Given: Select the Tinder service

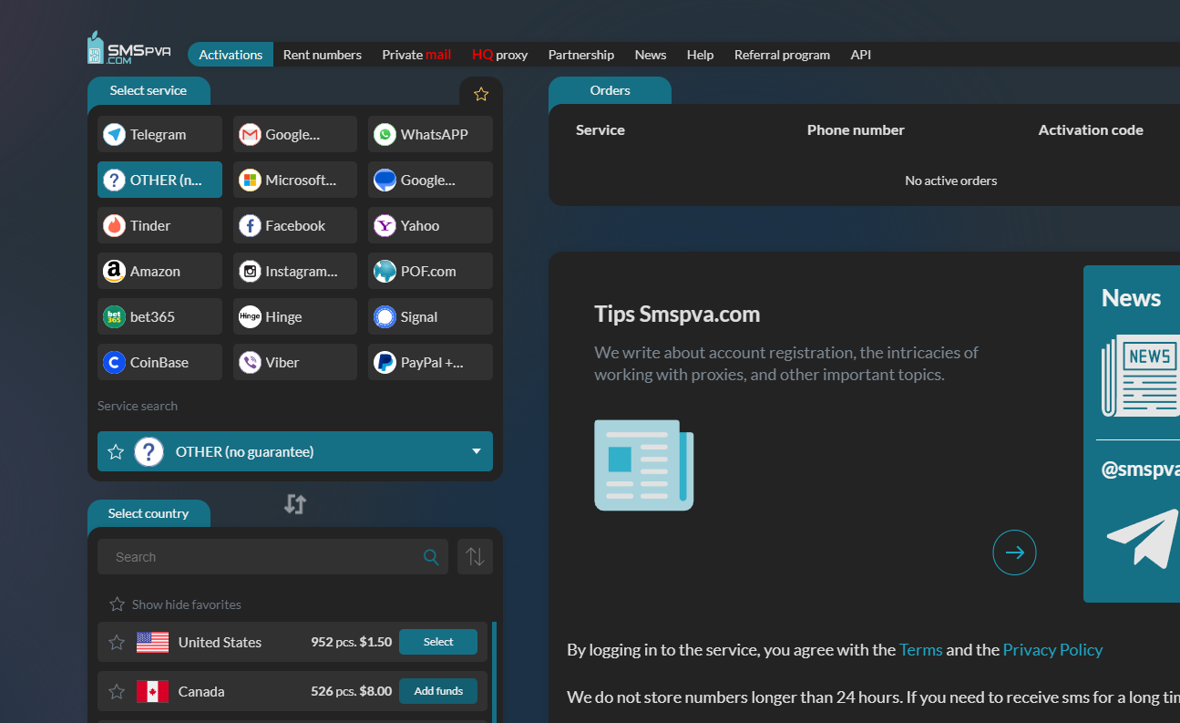Looking at the screenshot, I should click(159, 225).
